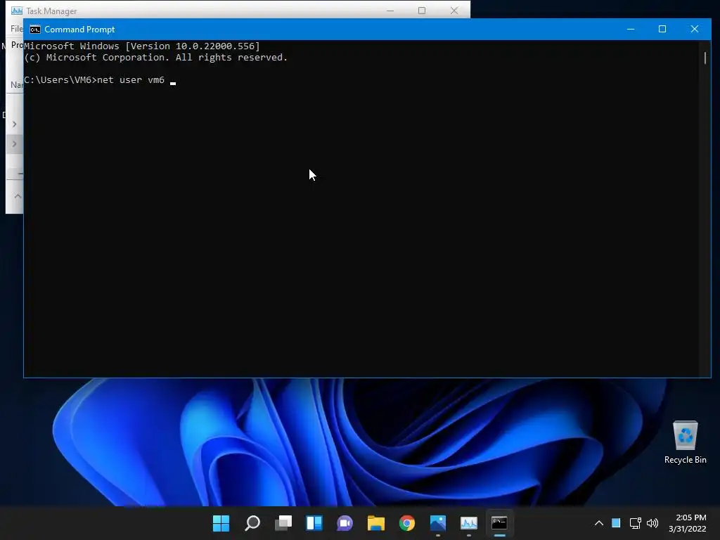Image resolution: width=720 pixels, height=540 pixels.
Task: Close the Task Manager window
Action: (454, 11)
